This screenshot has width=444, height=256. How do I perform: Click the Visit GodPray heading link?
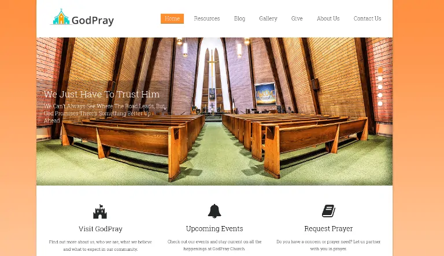tap(101, 229)
